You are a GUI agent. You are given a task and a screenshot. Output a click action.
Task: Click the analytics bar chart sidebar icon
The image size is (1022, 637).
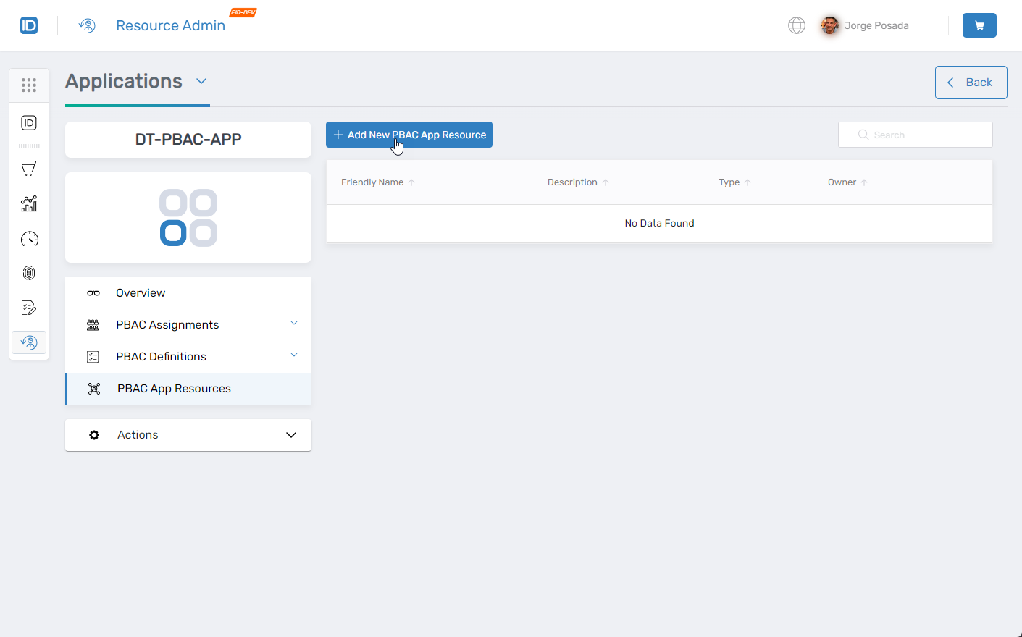click(x=29, y=203)
